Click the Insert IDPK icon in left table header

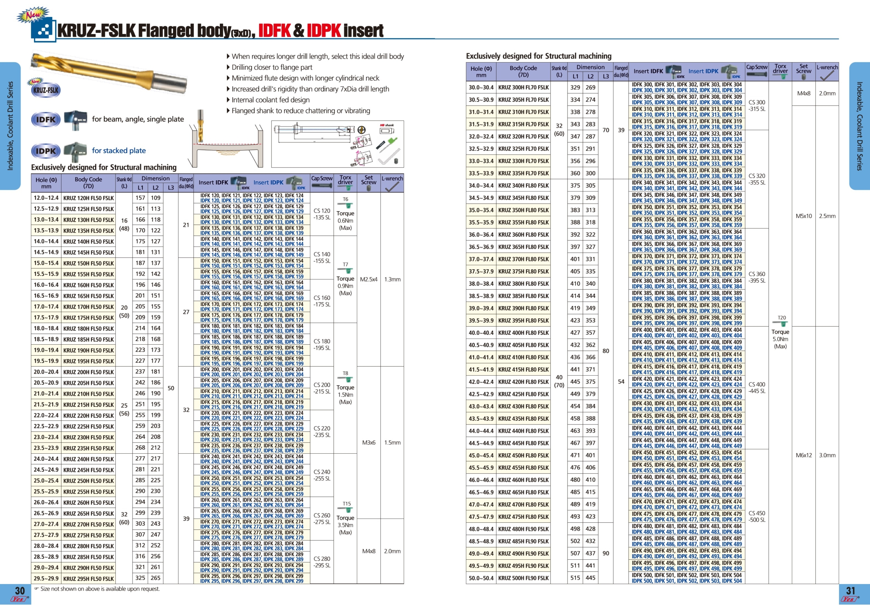click(294, 183)
